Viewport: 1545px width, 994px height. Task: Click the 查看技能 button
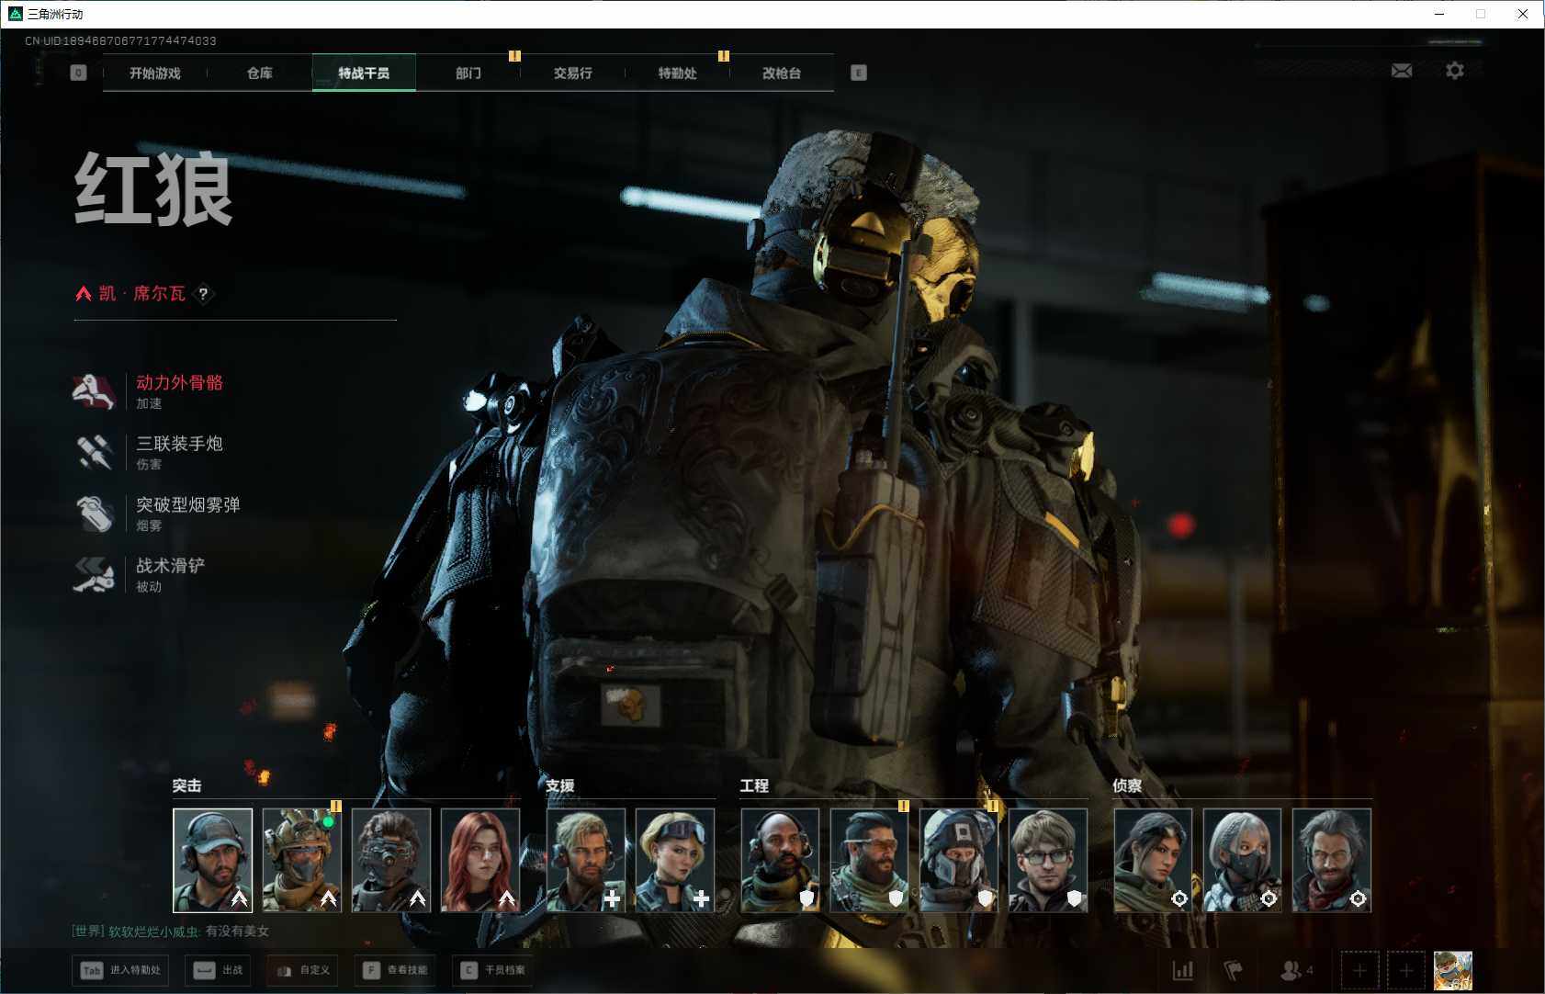click(395, 970)
